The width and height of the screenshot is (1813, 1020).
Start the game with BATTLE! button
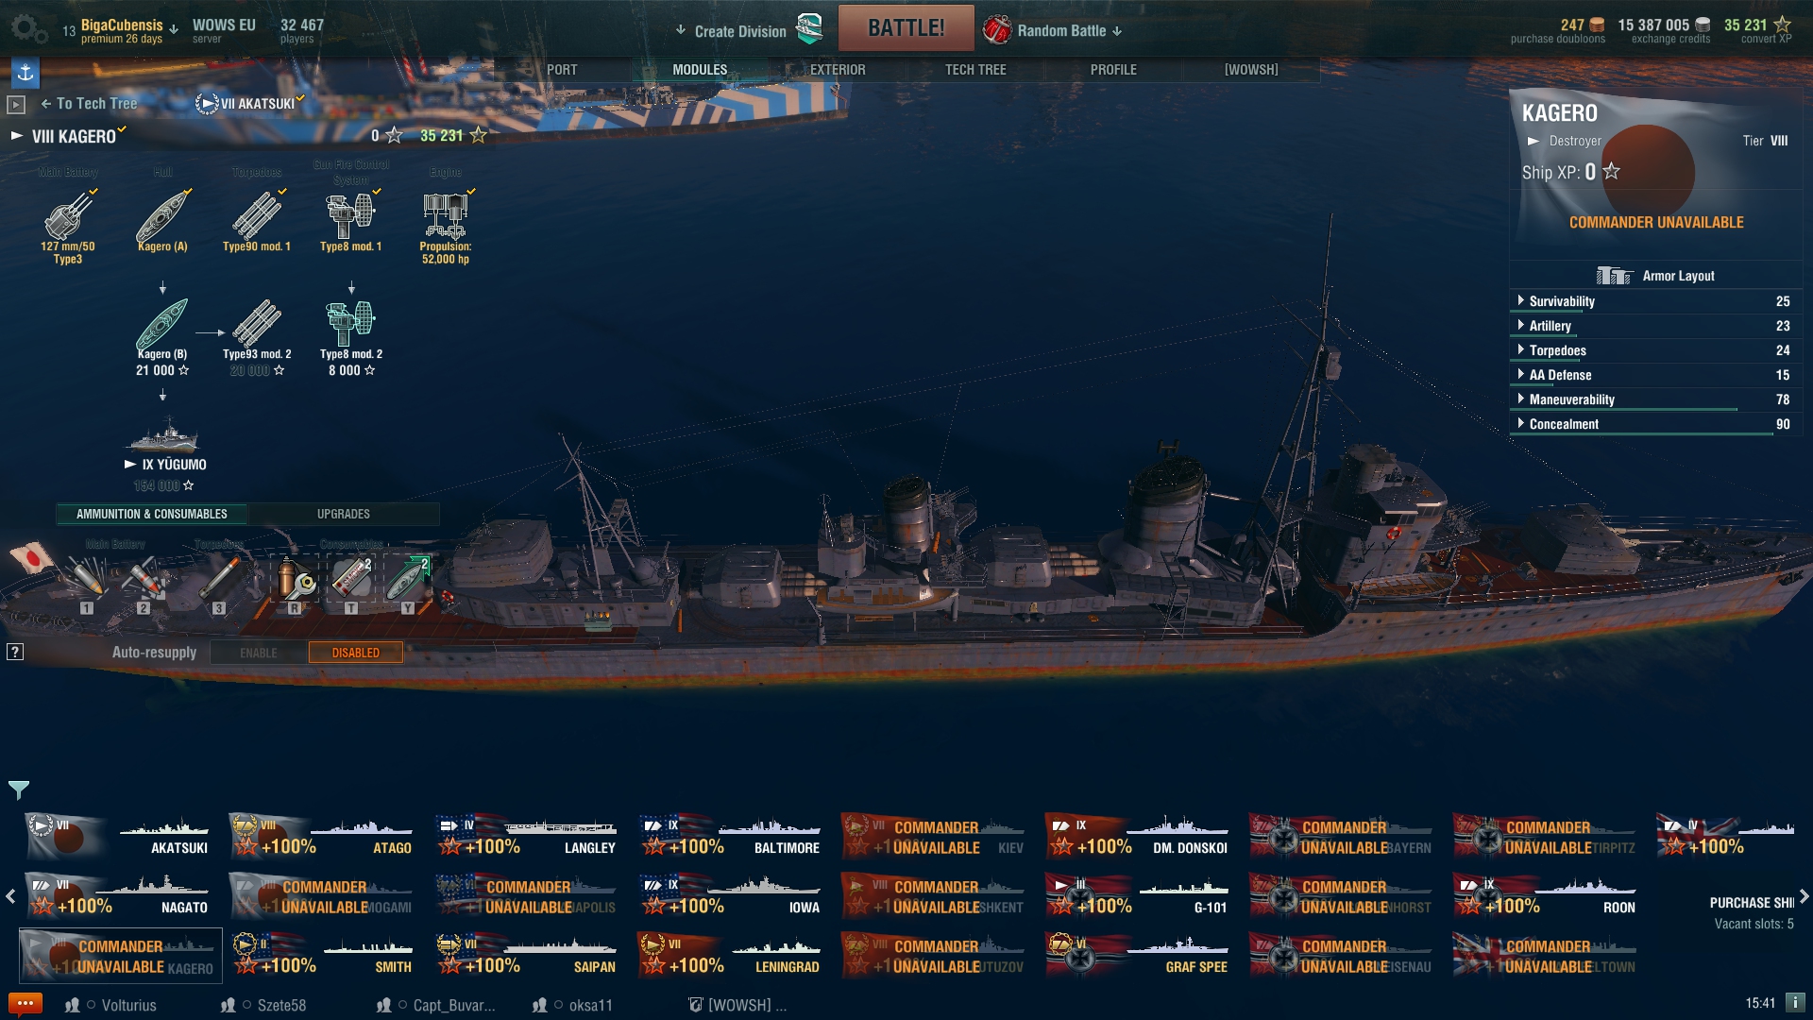click(906, 27)
